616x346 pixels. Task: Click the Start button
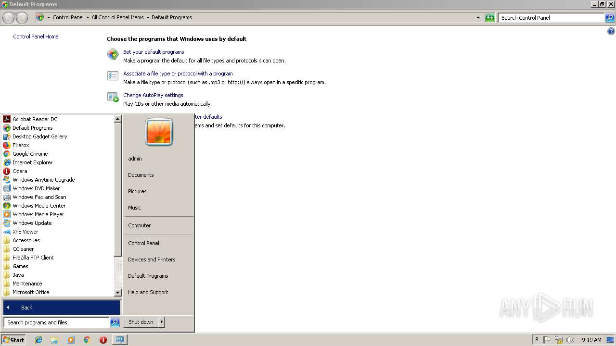pyautogui.click(x=13, y=340)
